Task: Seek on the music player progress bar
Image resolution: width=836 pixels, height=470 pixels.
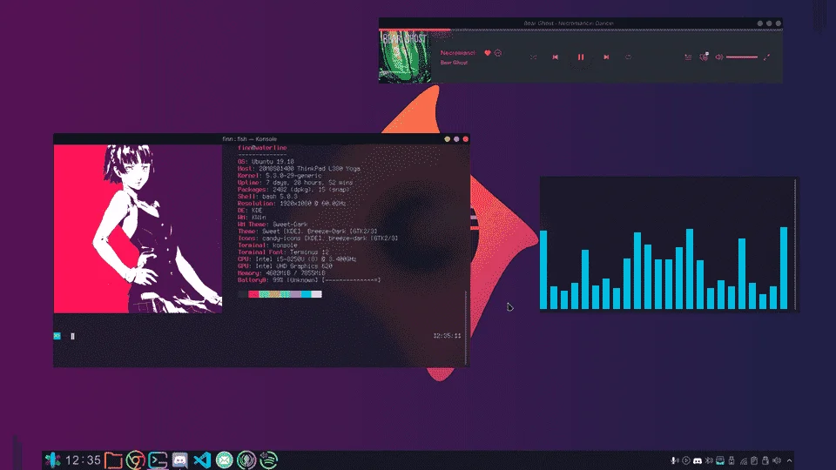Action: tap(581, 30)
